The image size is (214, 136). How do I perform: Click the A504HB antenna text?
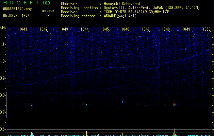click(120, 16)
